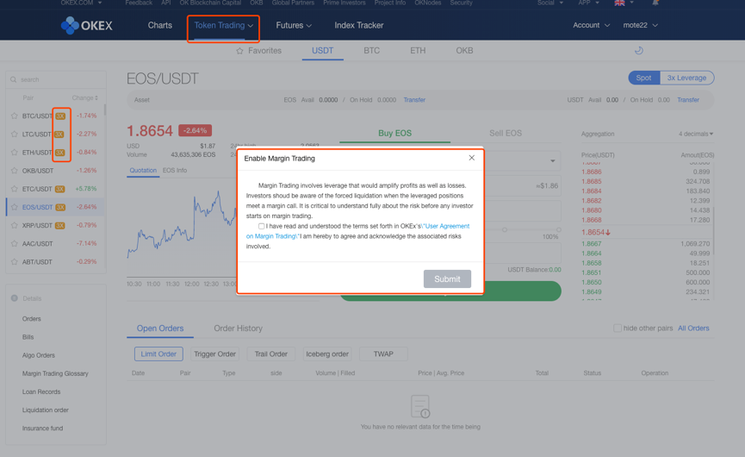Switch to the Sell EOS tab
The height and width of the screenshot is (457, 745).
tap(506, 133)
